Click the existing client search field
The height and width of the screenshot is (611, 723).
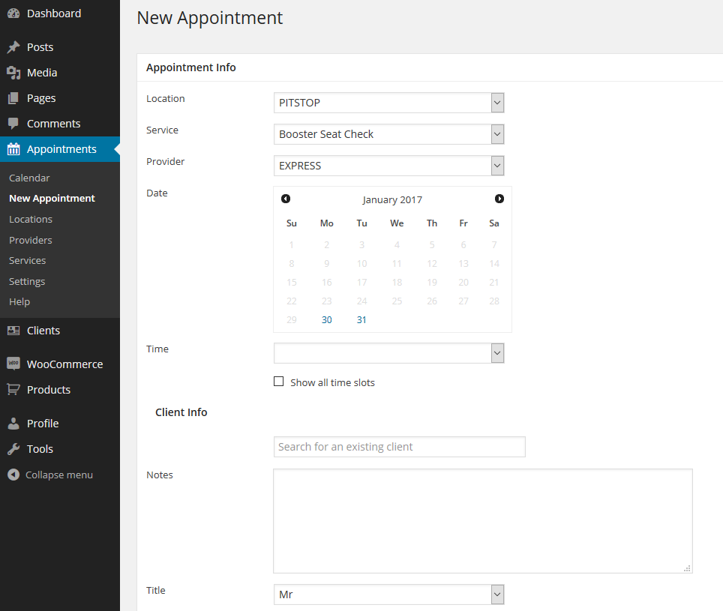coord(399,447)
